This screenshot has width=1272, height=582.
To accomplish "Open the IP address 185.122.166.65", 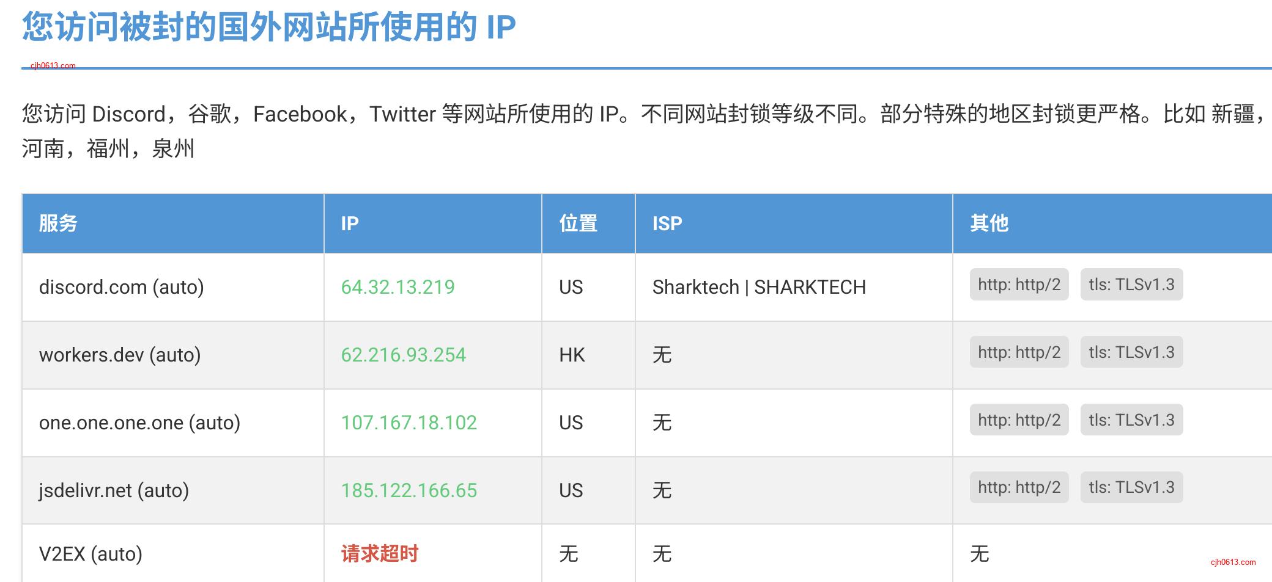I will pos(409,490).
